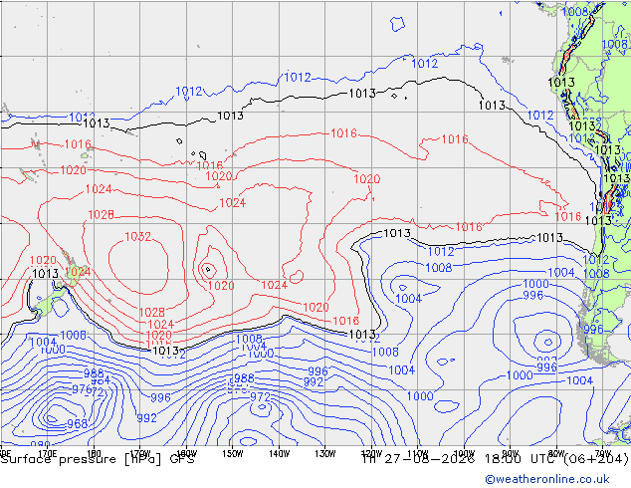The width and height of the screenshot is (631, 488).
Task: Click the 120W longitude axis label
Action: tap(371, 454)
